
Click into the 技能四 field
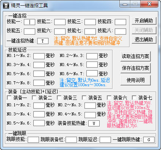tap(120, 22)
